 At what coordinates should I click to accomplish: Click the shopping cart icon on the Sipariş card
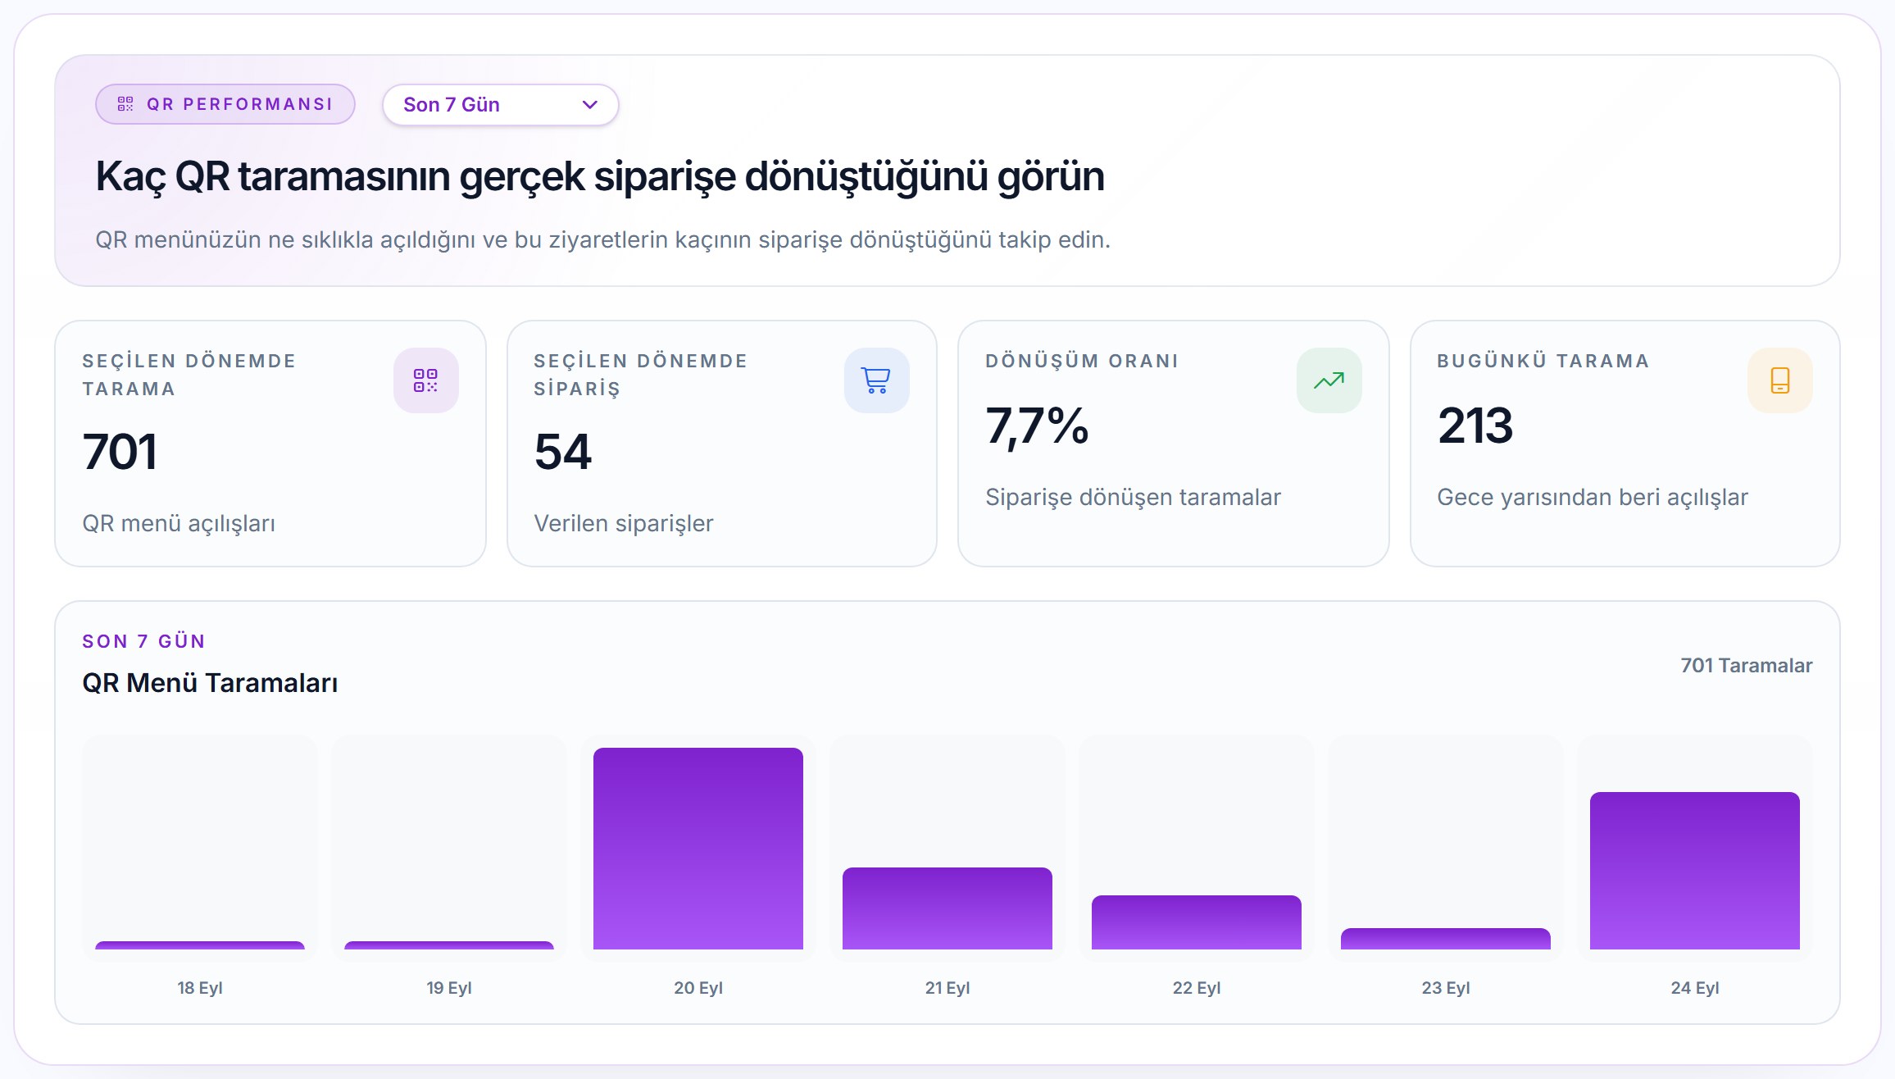pos(876,380)
